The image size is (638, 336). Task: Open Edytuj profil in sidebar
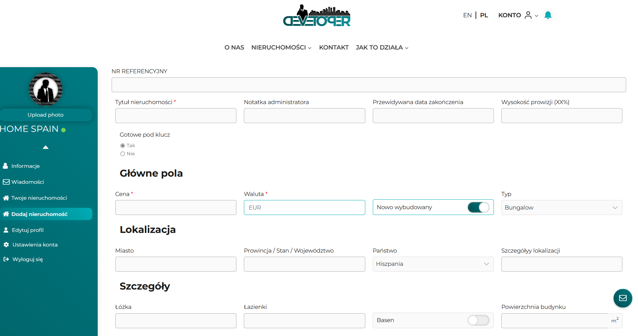pos(28,230)
